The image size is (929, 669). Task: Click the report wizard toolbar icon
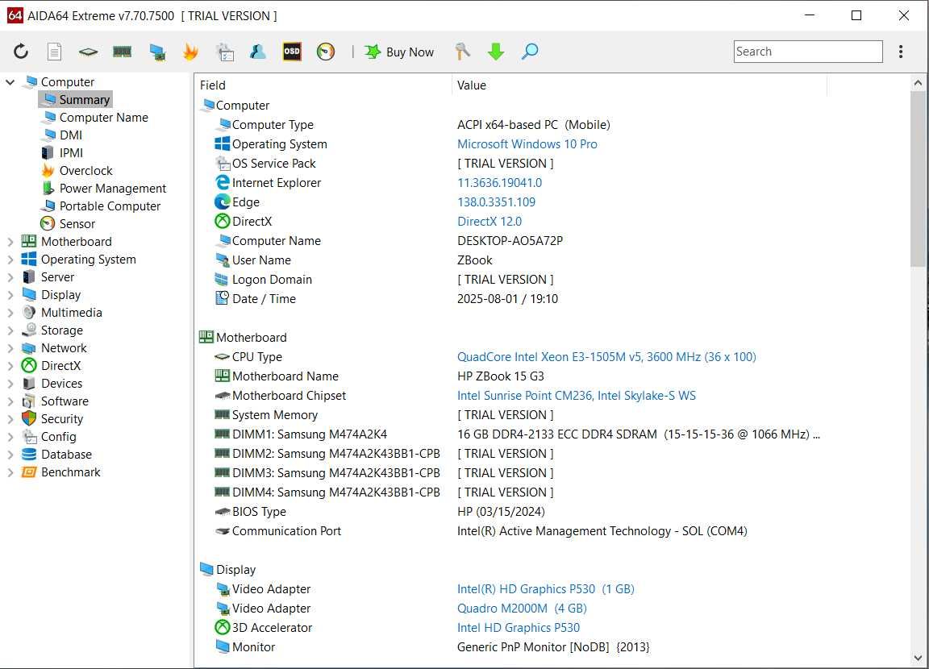point(224,52)
